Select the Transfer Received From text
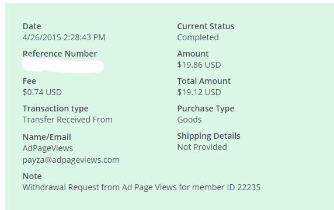334x210 pixels. coord(68,120)
